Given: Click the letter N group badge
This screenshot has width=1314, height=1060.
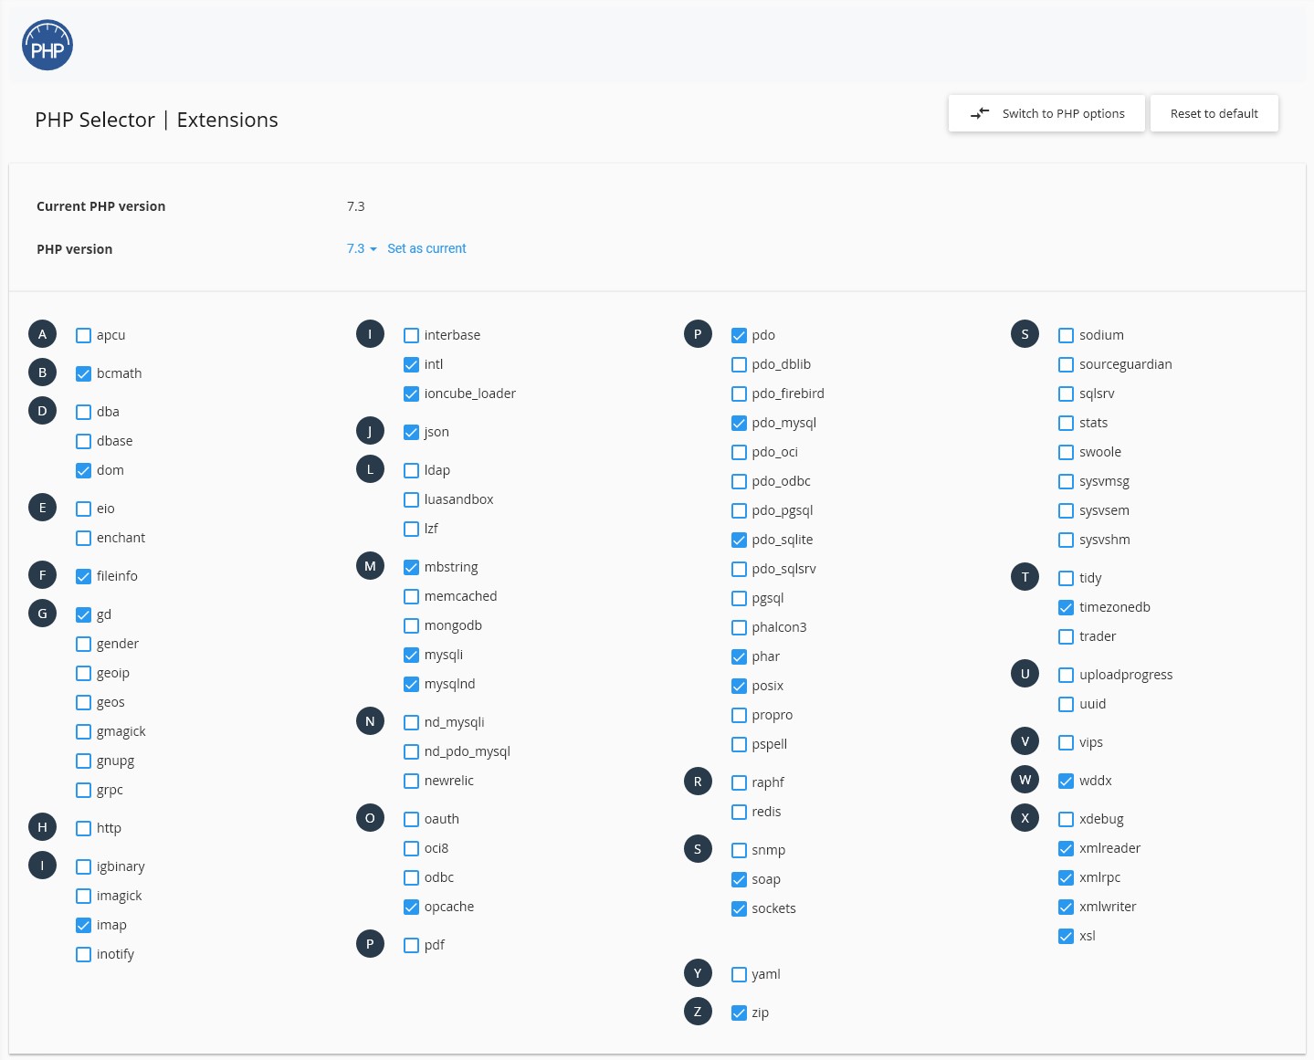Looking at the screenshot, I should (370, 721).
